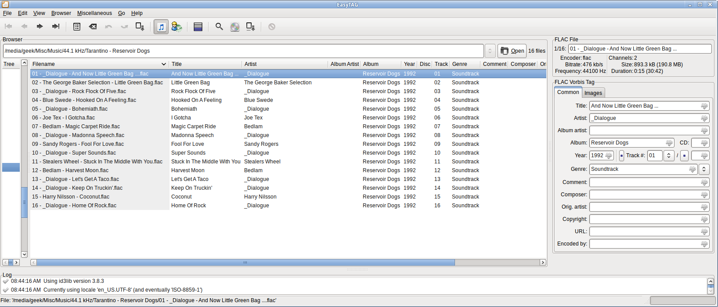Jump to last file toolbar icon
The height and width of the screenshot is (307, 718).
pos(56,27)
